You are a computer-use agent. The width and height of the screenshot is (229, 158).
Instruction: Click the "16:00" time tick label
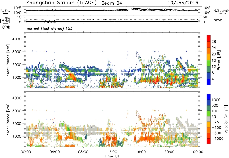pos(141,152)
